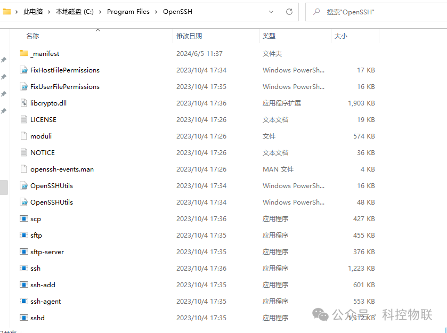Open the address bar history dropdown
Viewport: 447px width, 333px height.
click(x=271, y=11)
